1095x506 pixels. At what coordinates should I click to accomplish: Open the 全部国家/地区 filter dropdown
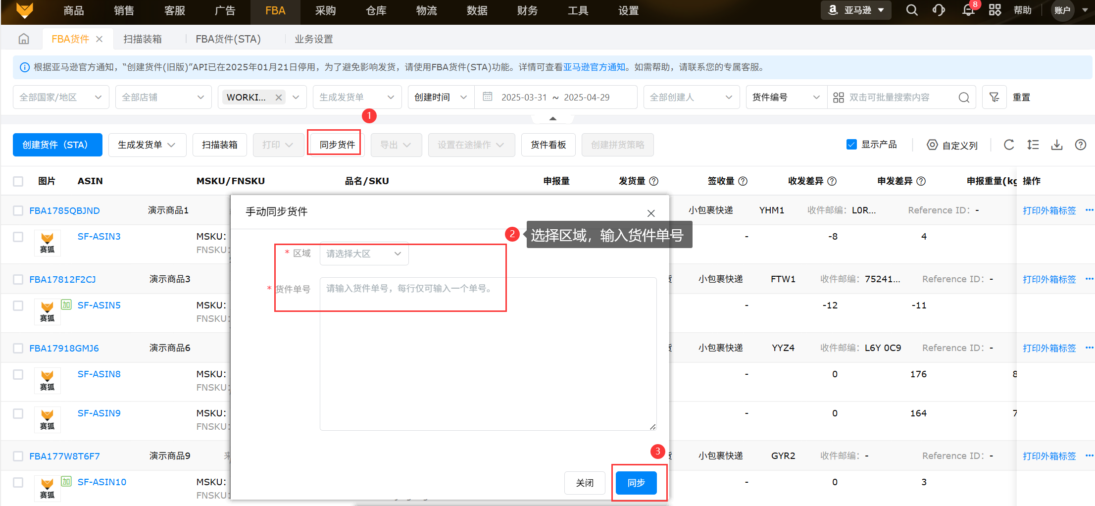point(60,98)
